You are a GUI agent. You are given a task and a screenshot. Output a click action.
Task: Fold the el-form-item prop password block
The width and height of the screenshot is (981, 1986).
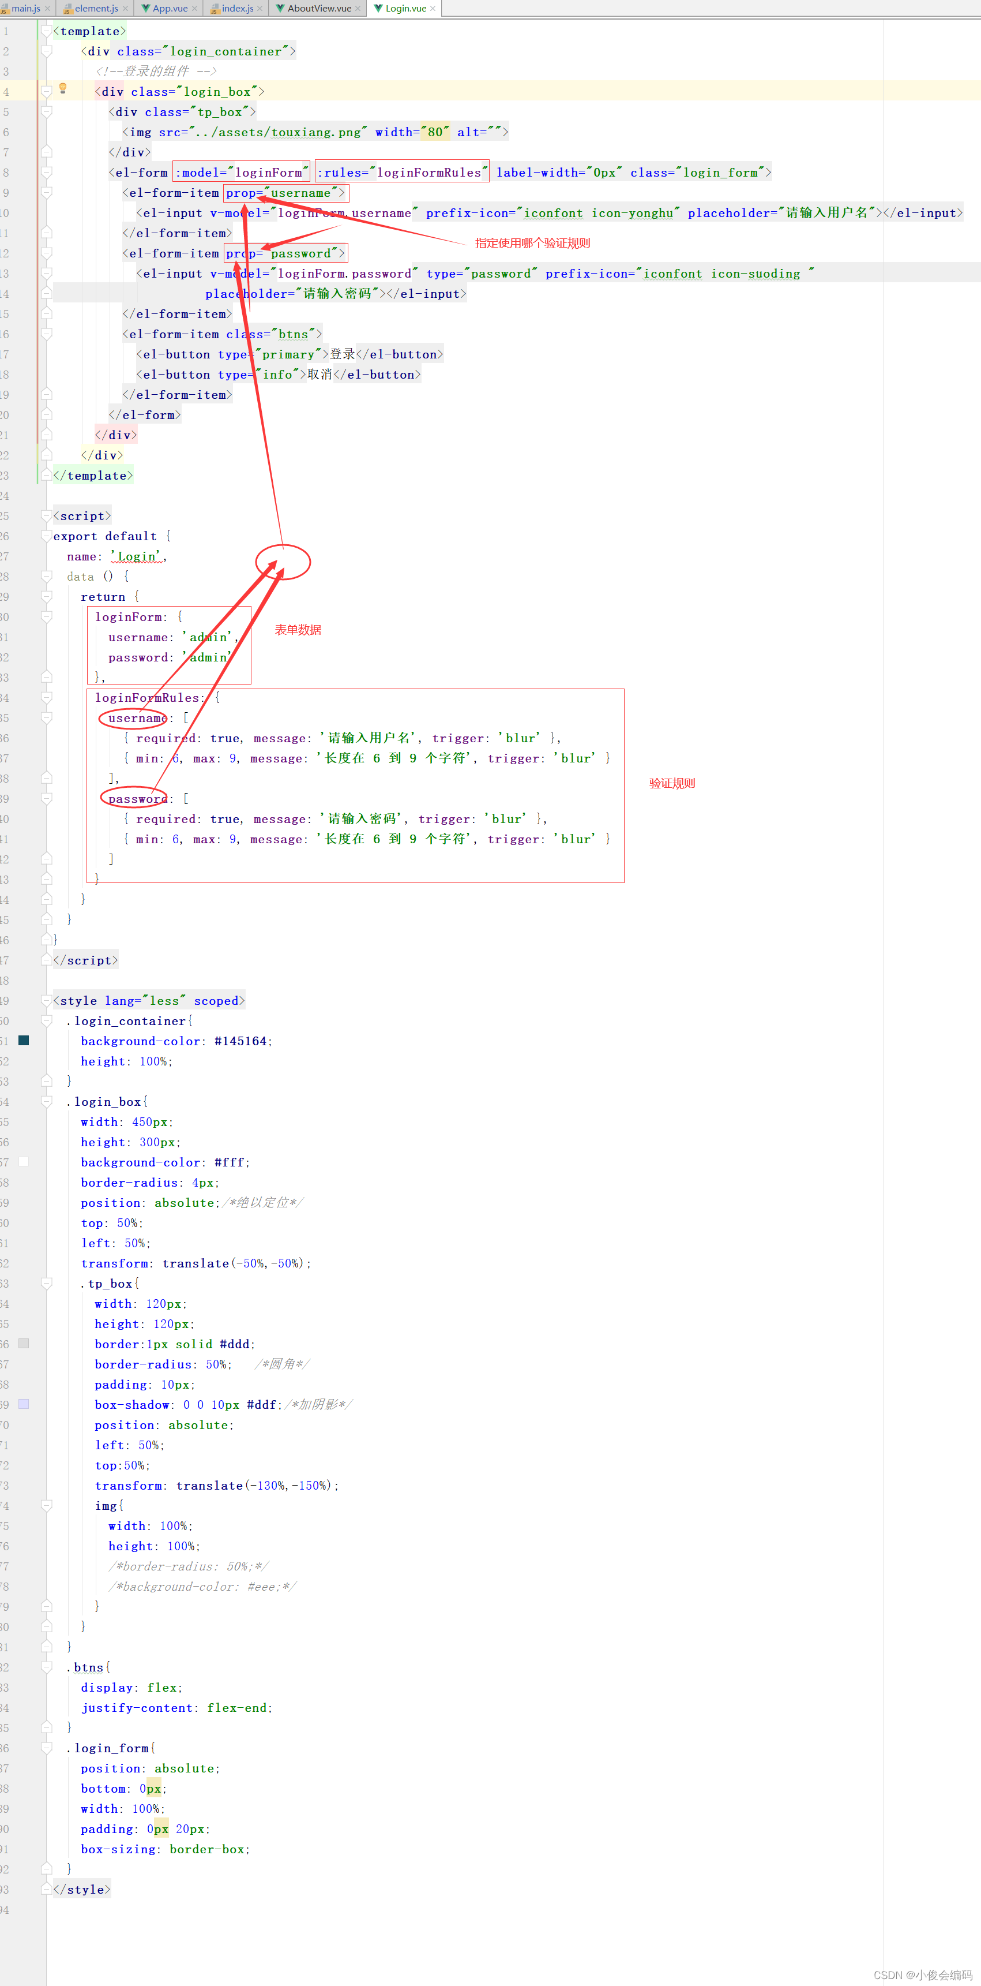pyautogui.click(x=46, y=253)
